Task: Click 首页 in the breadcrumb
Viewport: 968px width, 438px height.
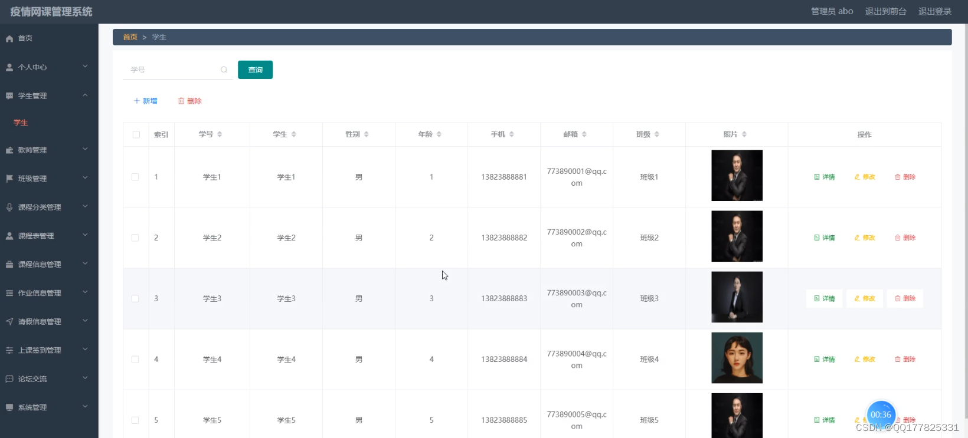Action: (130, 37)
